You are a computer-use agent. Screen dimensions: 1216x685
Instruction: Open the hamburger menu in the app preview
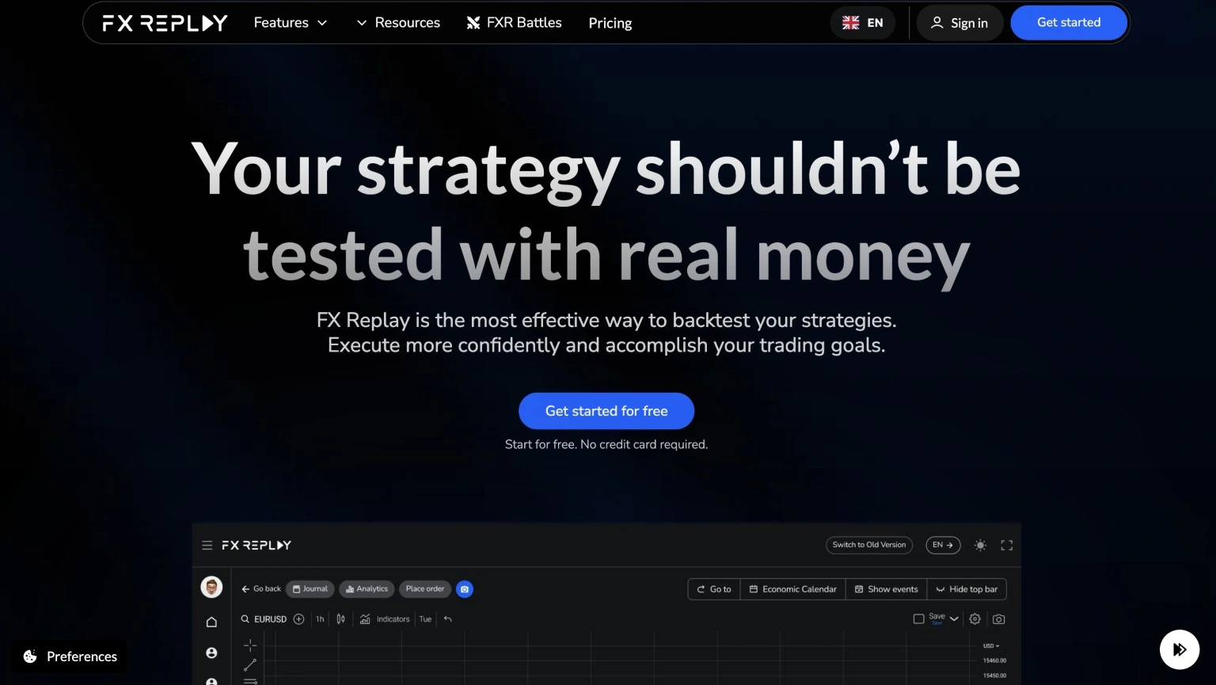207,546
